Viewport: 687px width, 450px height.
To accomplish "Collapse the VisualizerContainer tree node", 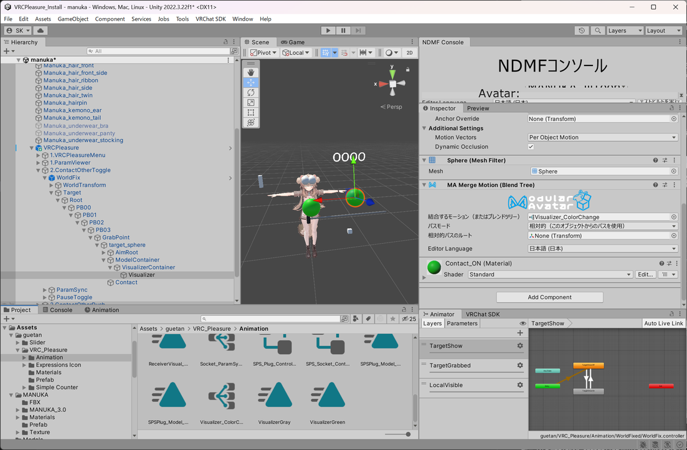I will 110,267.
